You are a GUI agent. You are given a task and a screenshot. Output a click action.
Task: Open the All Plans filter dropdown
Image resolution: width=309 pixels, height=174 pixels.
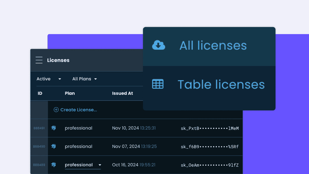(x=84, y=79)
